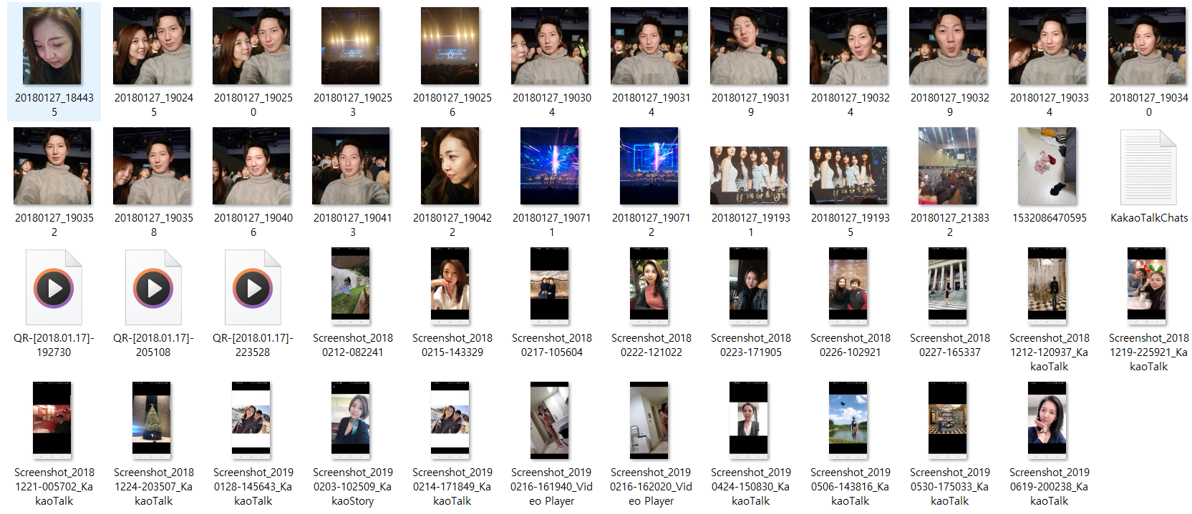This screenshot has width=1192, height=514.
Task: Open video file QR-[2018.01.17]-205108
Action: [x=153, y=287]
